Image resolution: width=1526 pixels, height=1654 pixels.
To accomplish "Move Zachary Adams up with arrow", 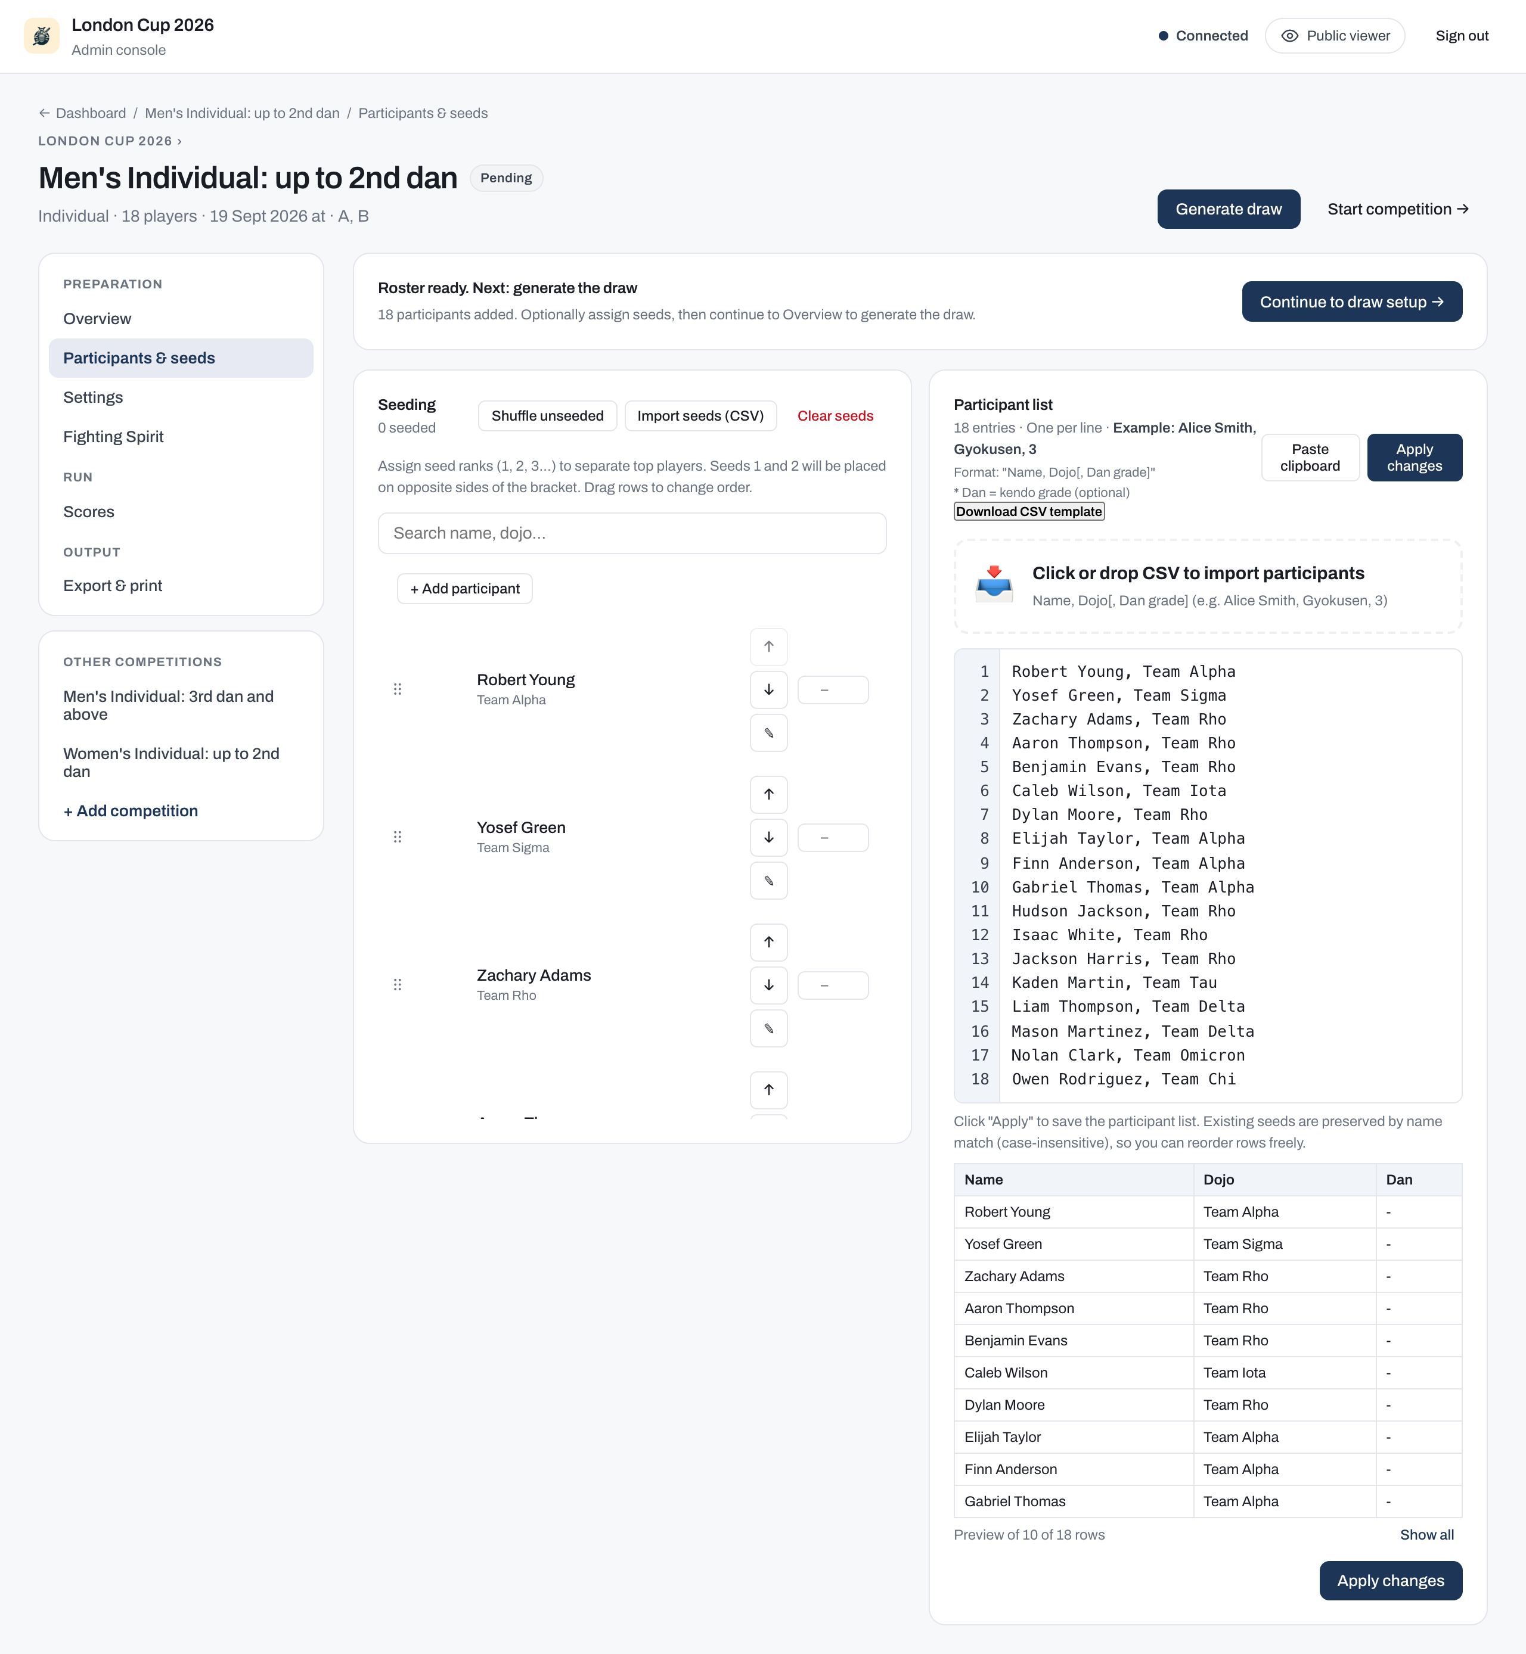I will coord(768,942).
